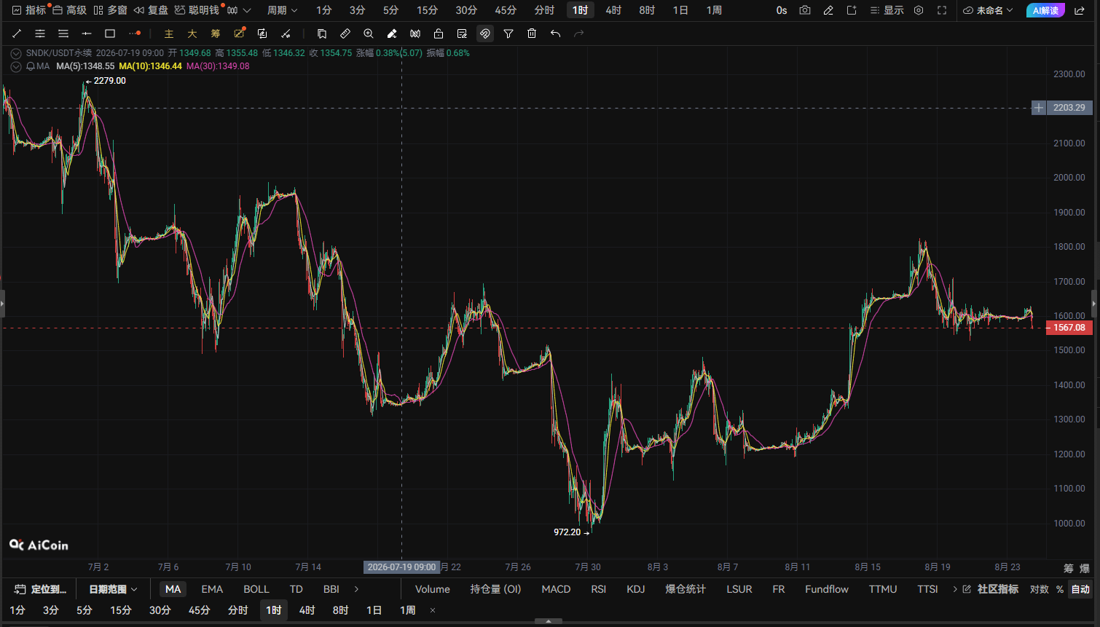Screen dimensions: 1100x627
Task: Collapse the MA indicator row chevron
Action: (x=16, y=66)
